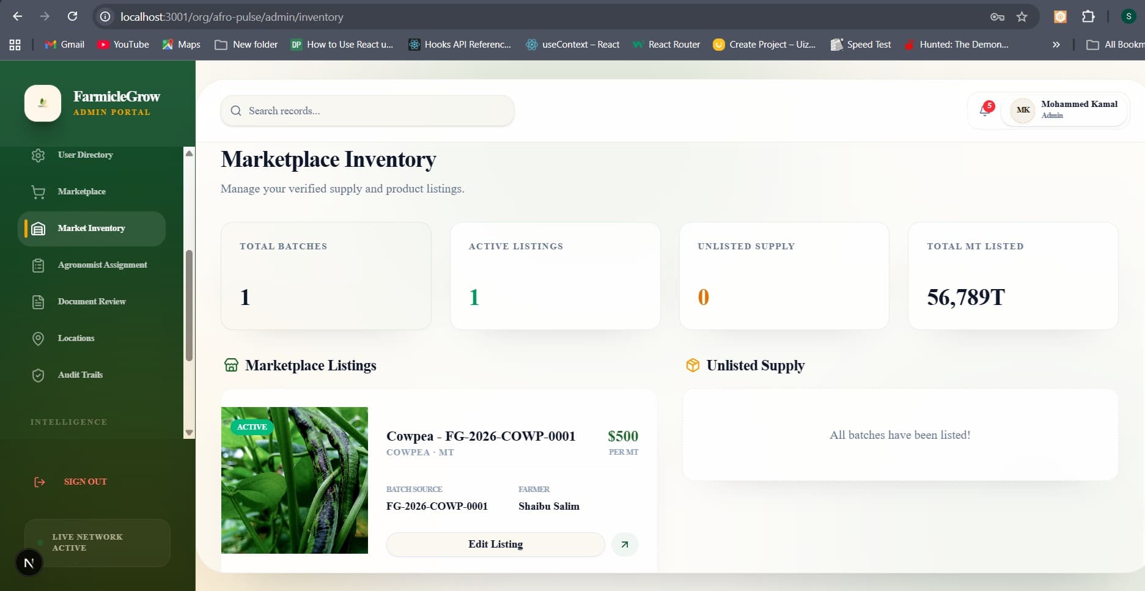Open the Chrome profile S avatar
The image size is (1145, 591).
[x=1128, y=17]
